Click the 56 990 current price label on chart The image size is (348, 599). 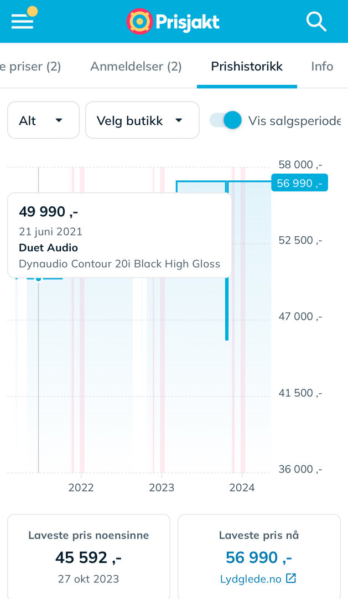pos(299,183)
